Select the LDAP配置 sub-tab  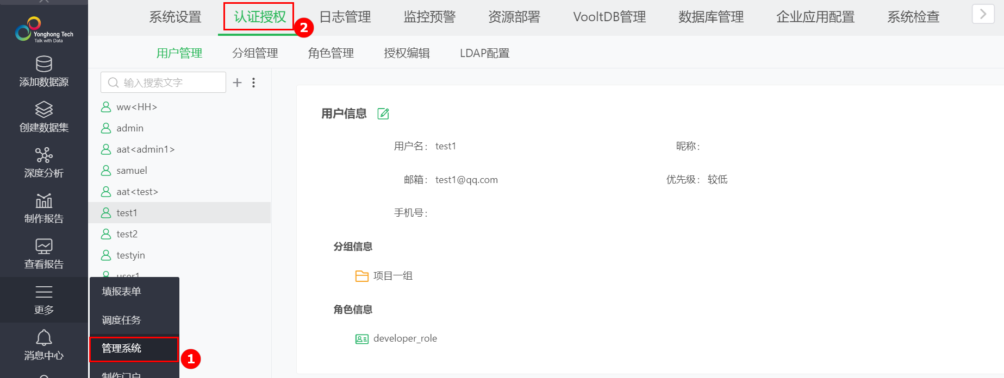(485, 53)
